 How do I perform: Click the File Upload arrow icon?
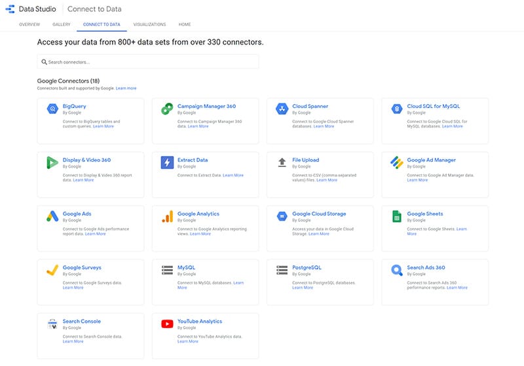[282, 162]
